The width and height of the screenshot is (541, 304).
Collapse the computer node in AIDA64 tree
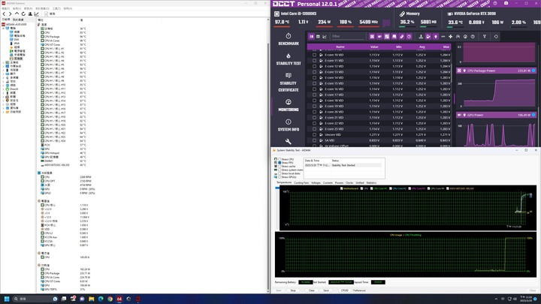click(x=4, y=29)
